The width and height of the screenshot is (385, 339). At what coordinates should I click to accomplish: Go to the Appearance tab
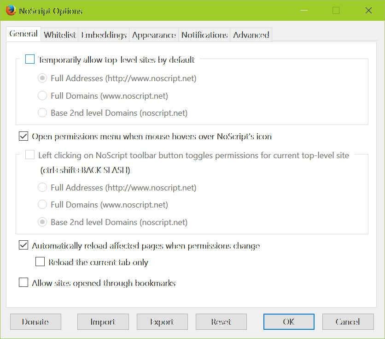point(154,35)
